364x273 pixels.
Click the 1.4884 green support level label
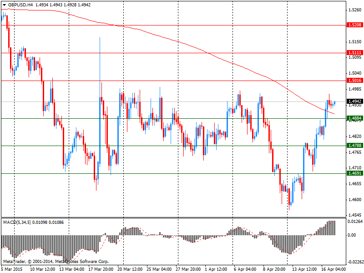click(x=355, y=118)
